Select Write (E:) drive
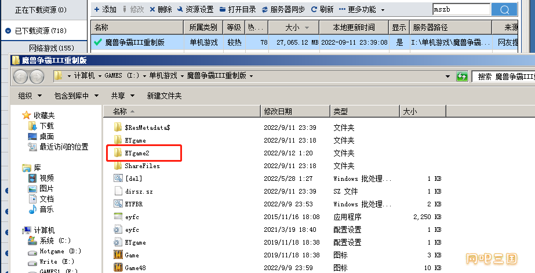Screen dimensions: 535x273 (x=57, y=261)
